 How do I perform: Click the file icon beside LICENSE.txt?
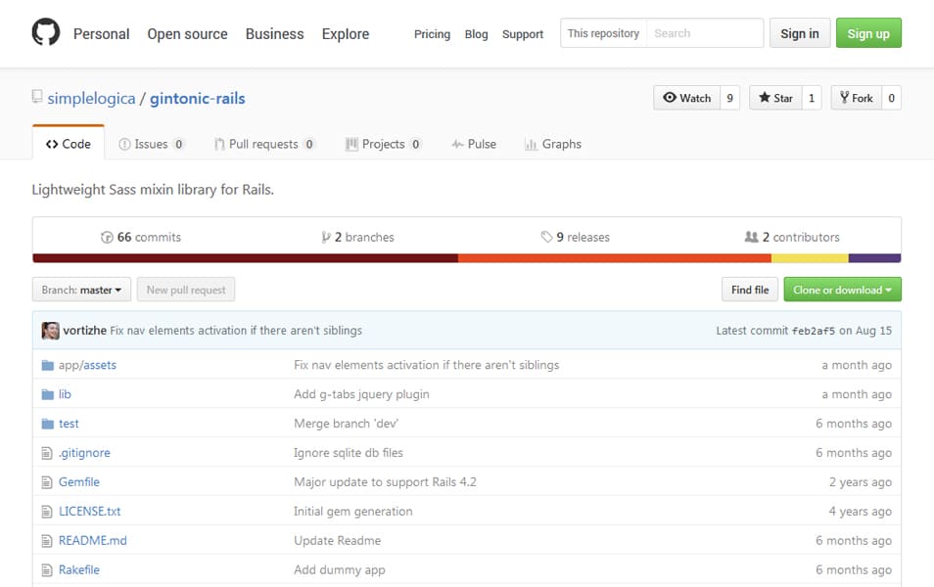(47, 512)
